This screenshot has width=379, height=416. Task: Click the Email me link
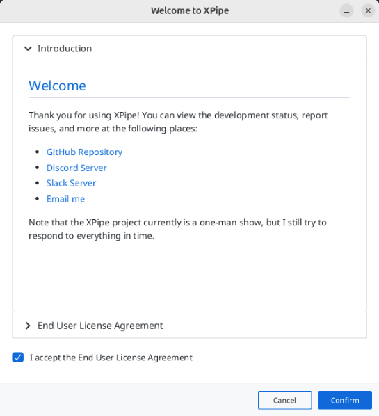pos(65,199)
